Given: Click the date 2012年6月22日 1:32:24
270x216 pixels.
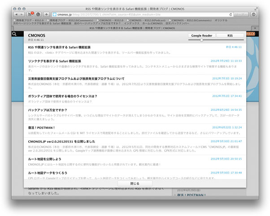Looking at the screenshot, I should pos(227,127).
